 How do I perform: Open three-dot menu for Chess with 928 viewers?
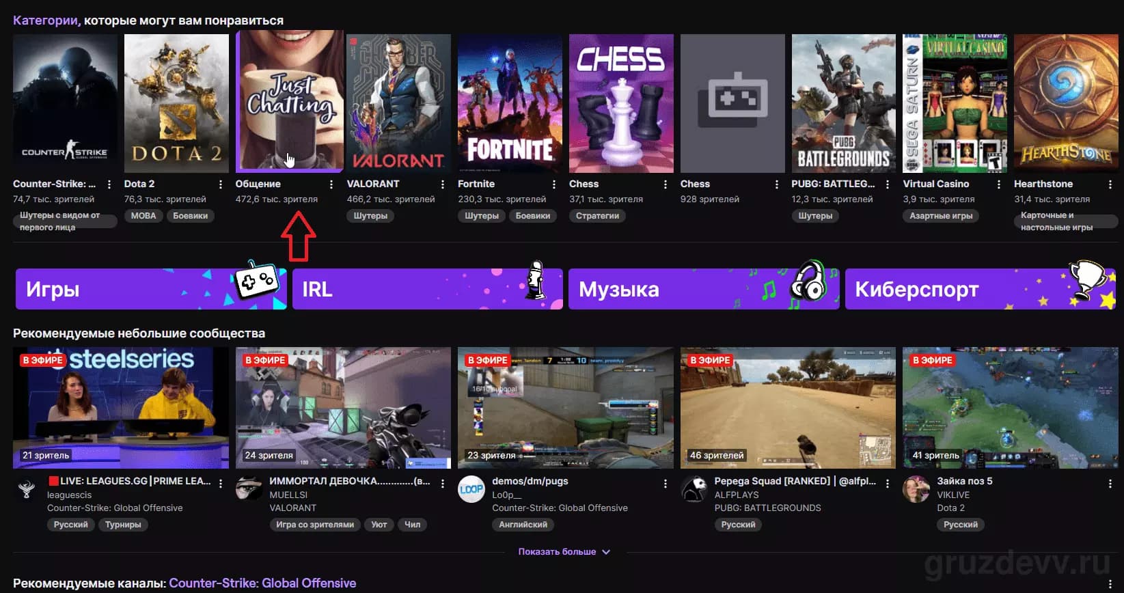[x=777, y=184]
